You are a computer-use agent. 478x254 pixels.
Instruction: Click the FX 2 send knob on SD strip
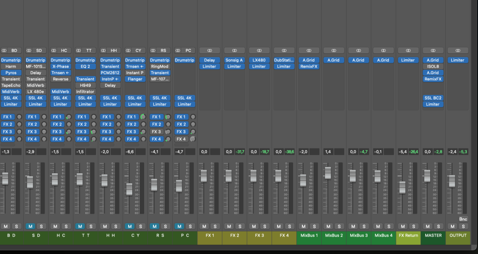(44, 124)
